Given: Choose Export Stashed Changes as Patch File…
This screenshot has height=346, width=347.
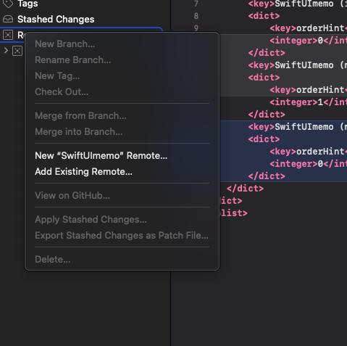Looking at the screenshot, I should pos(122,236).
